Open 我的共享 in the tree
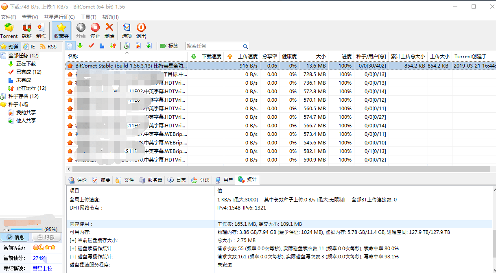This screenshot has width=496, height=273. pos(26,113)
